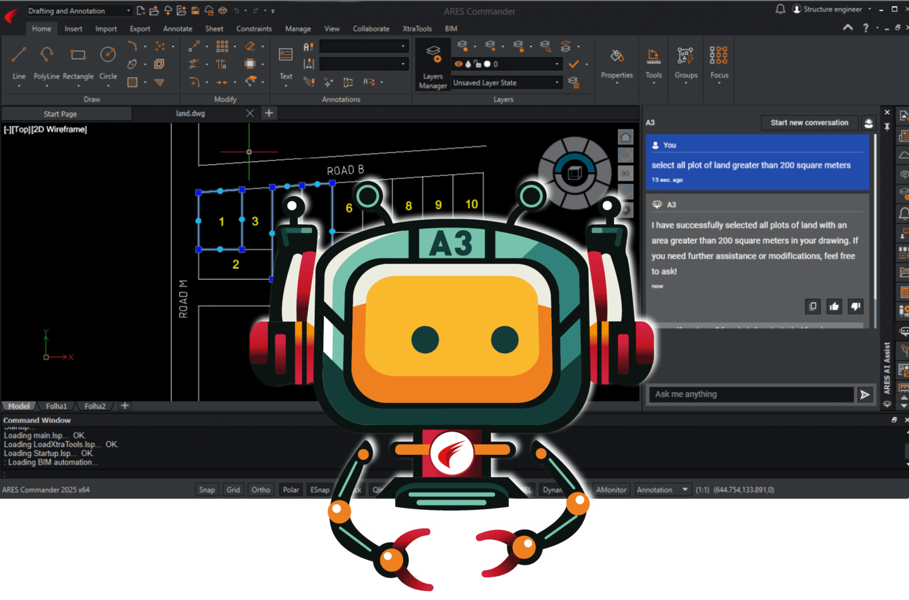909x600 pixels.
Task: Click the home view icon in drawing area
Action: pos(625,138)
